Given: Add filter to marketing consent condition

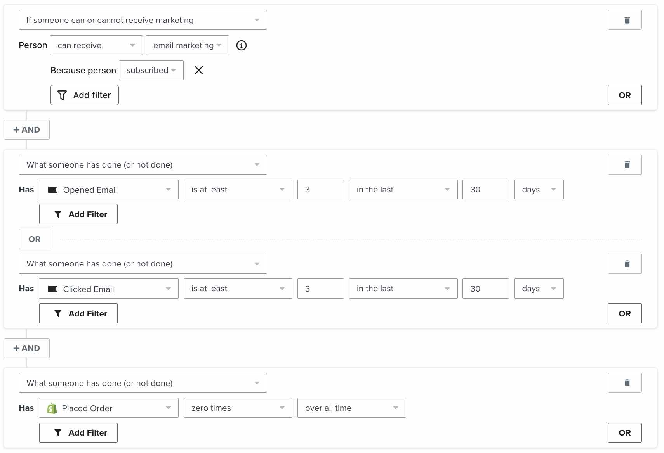Looking at the screenshot, I should point(84,95).
